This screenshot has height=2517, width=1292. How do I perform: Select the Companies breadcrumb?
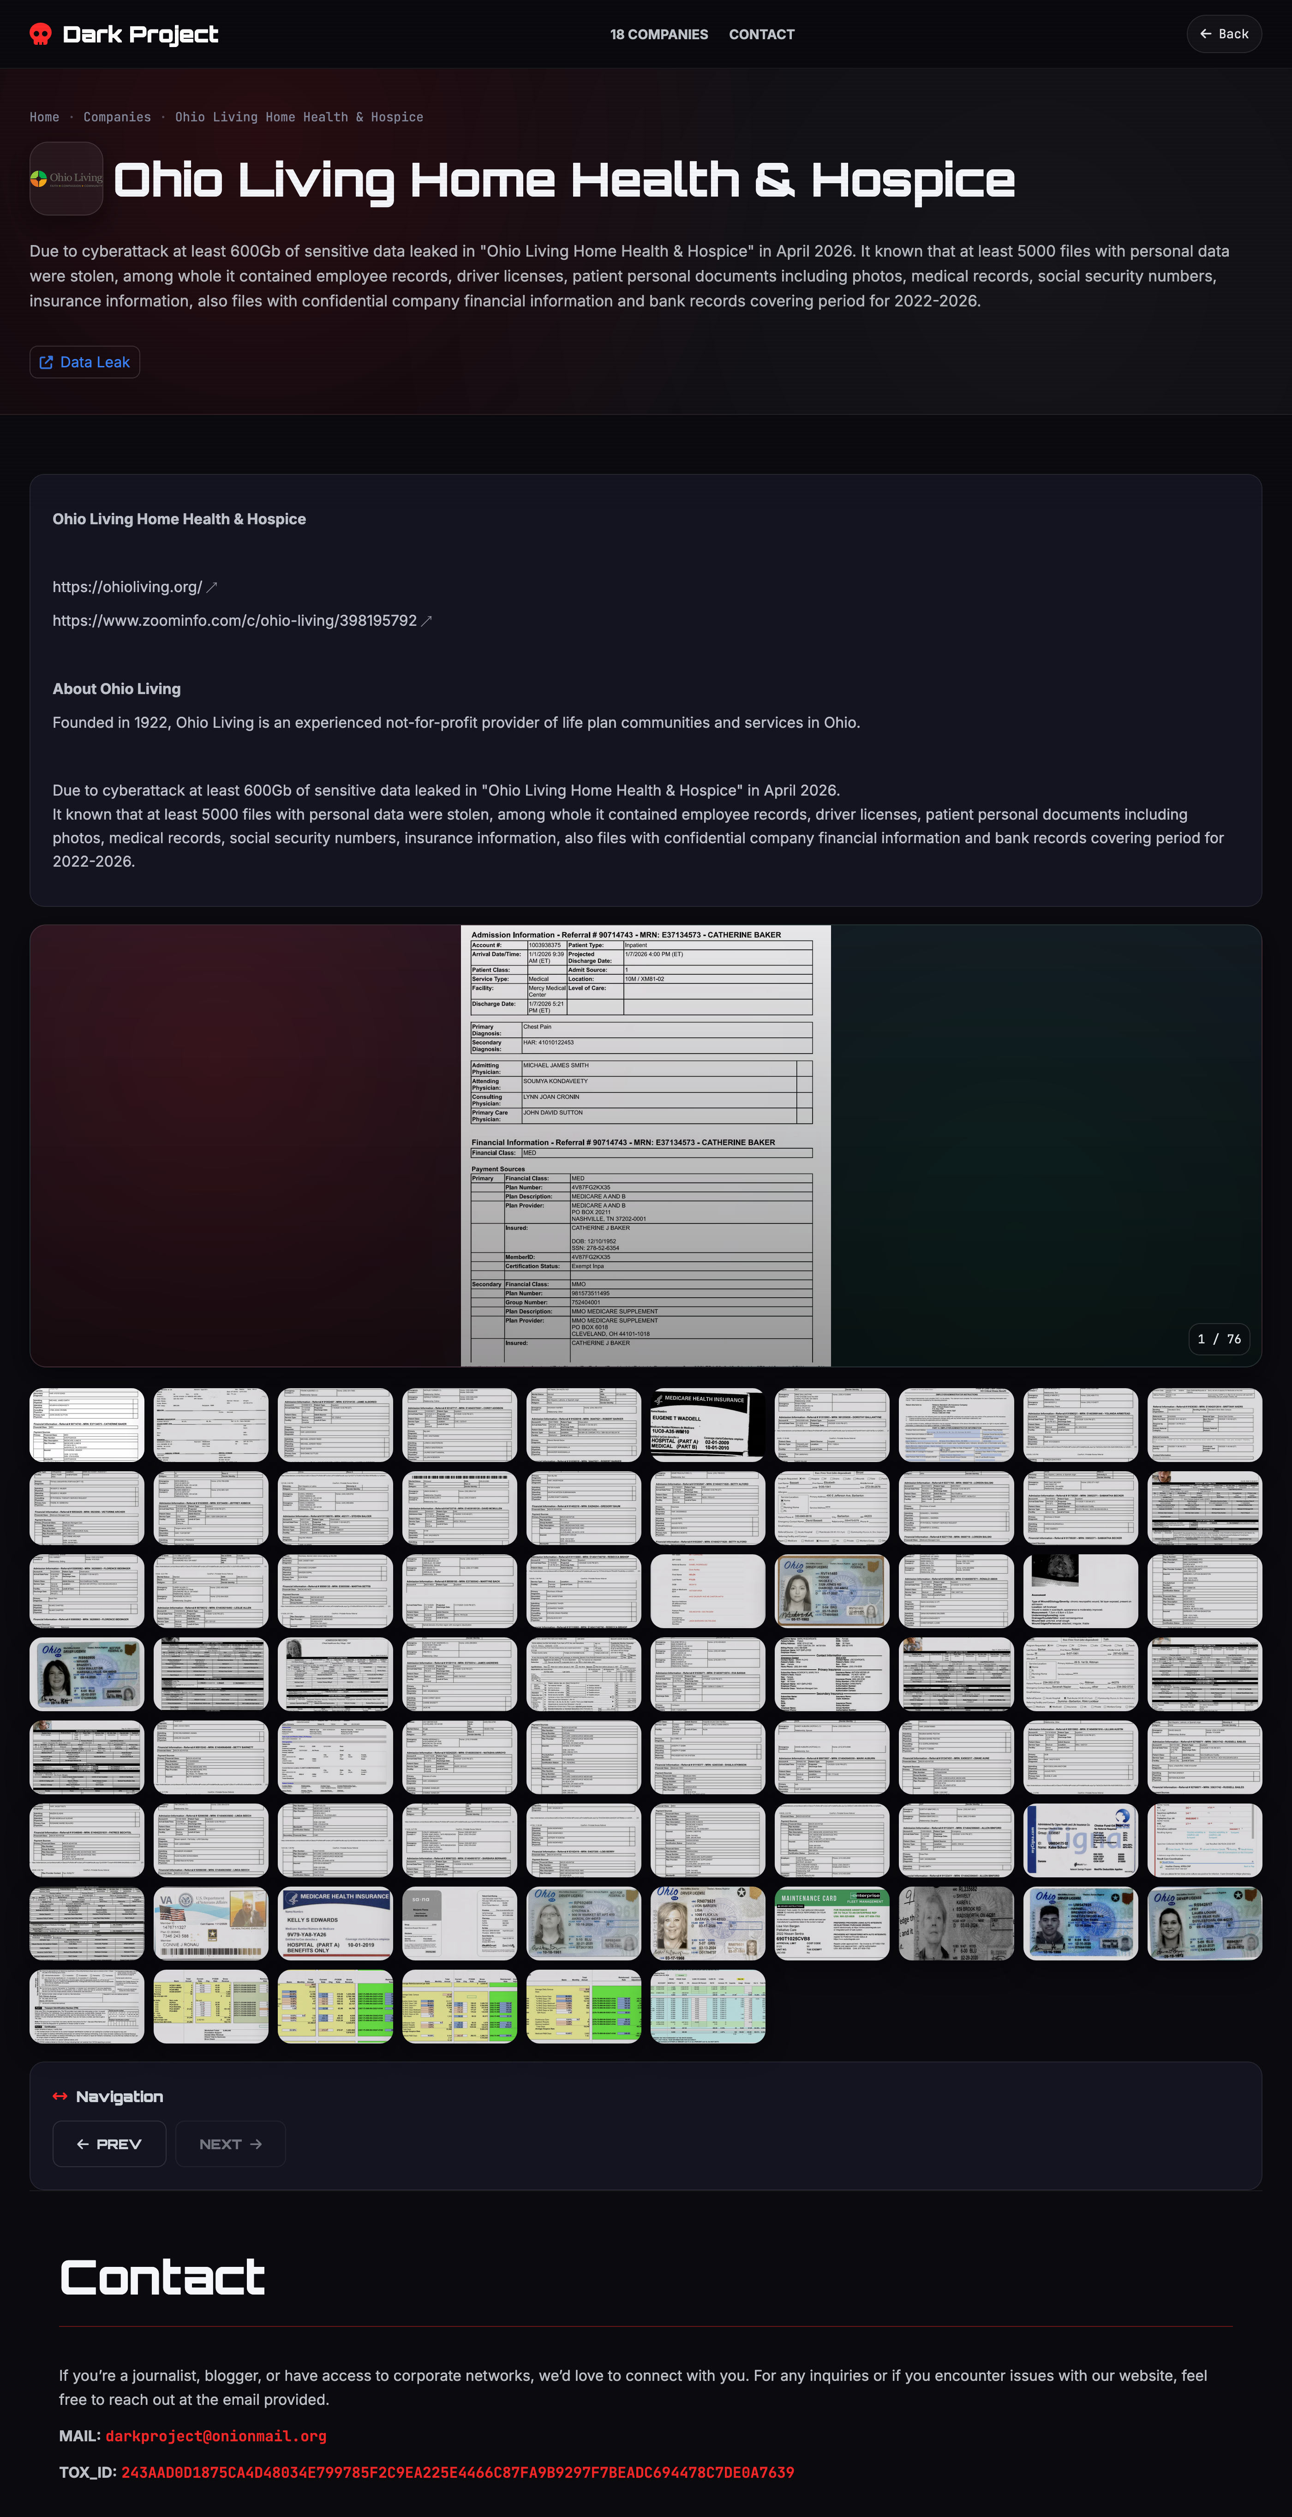click(117, 117)
